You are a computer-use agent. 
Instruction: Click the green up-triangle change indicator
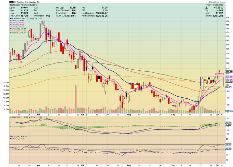pyautogui.click(x=207, y=8)
